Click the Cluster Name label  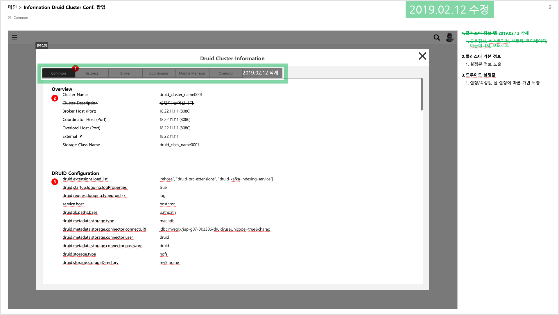pyautogui.click(x=75, y=95)
